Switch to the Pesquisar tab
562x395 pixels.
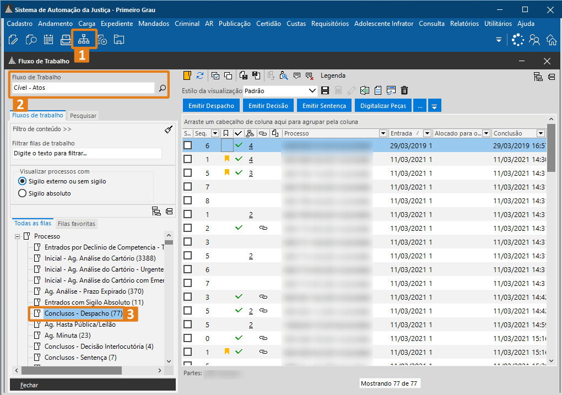[x=83, y=116]
